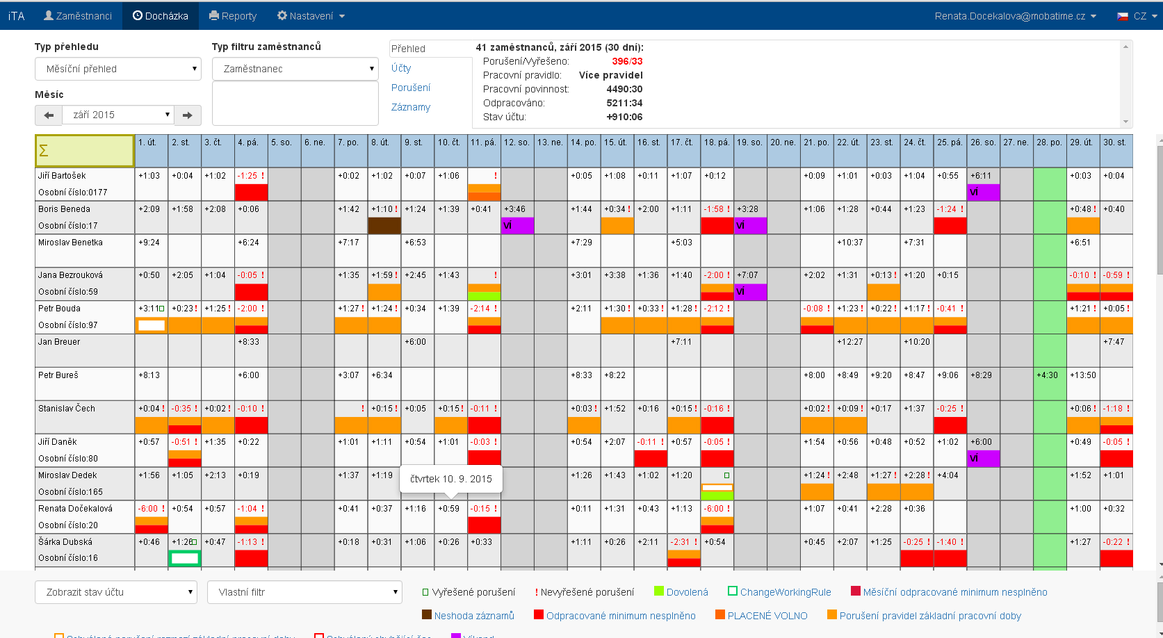Viewport: 1163px width, 638px height.
Task: Expand the Zobrazit stav účtu dropdown
Action: point(116,592)
